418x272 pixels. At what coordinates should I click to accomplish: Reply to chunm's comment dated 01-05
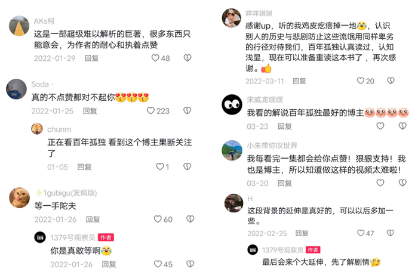[x=84, y=167]
